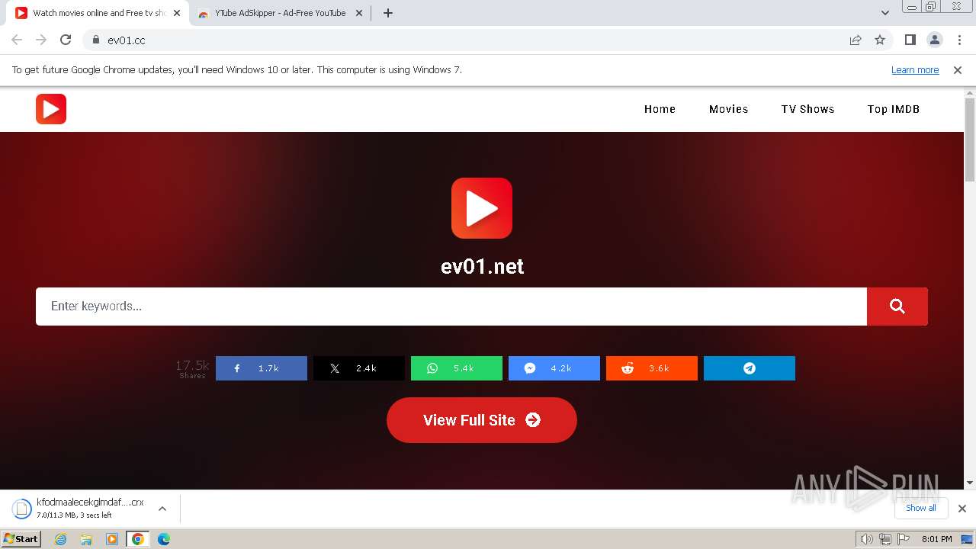Click the page scrollbar down arrow

click(x=970, y=483)
